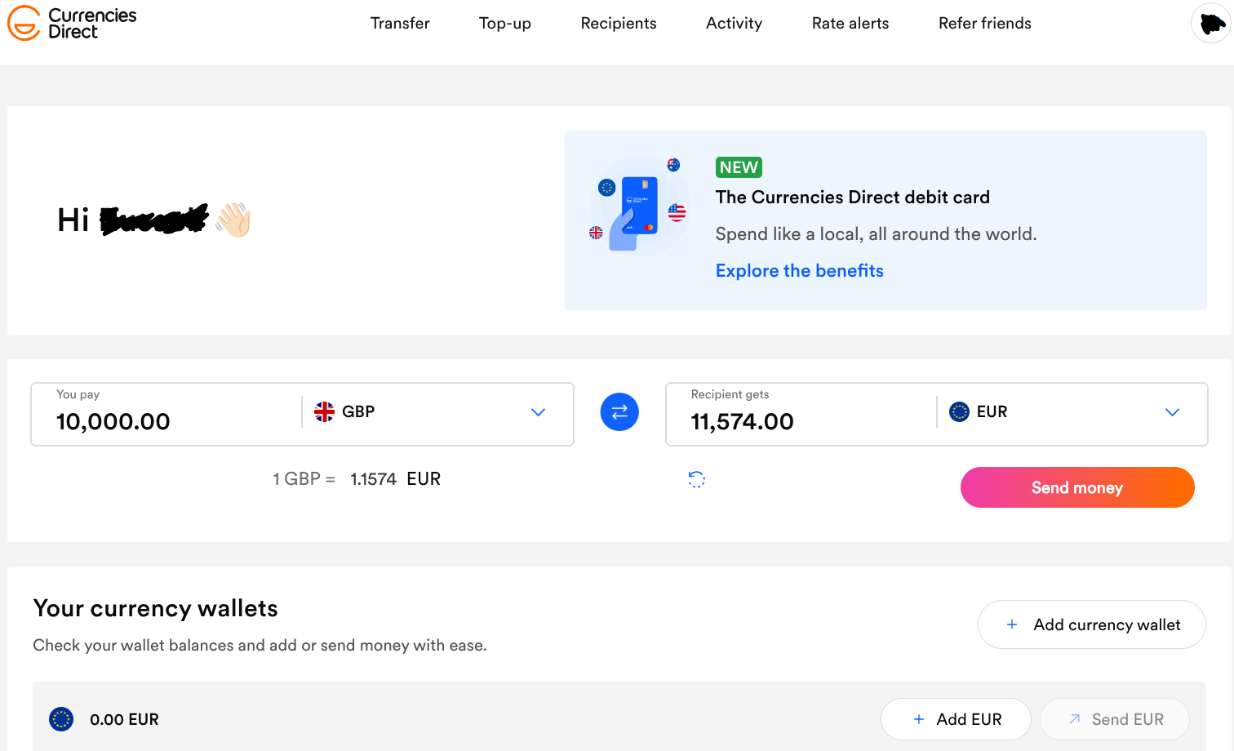The height and width of the screenshot is (751, 1234).
Task: Click the Your currency wallets heading
Action: pyautogui.click(x=156, y=609)
